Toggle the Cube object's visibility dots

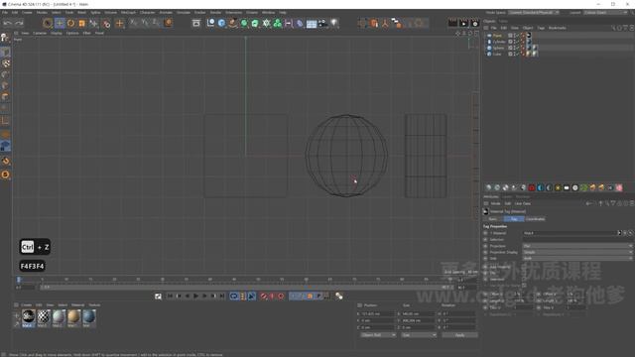click(514, 54)
